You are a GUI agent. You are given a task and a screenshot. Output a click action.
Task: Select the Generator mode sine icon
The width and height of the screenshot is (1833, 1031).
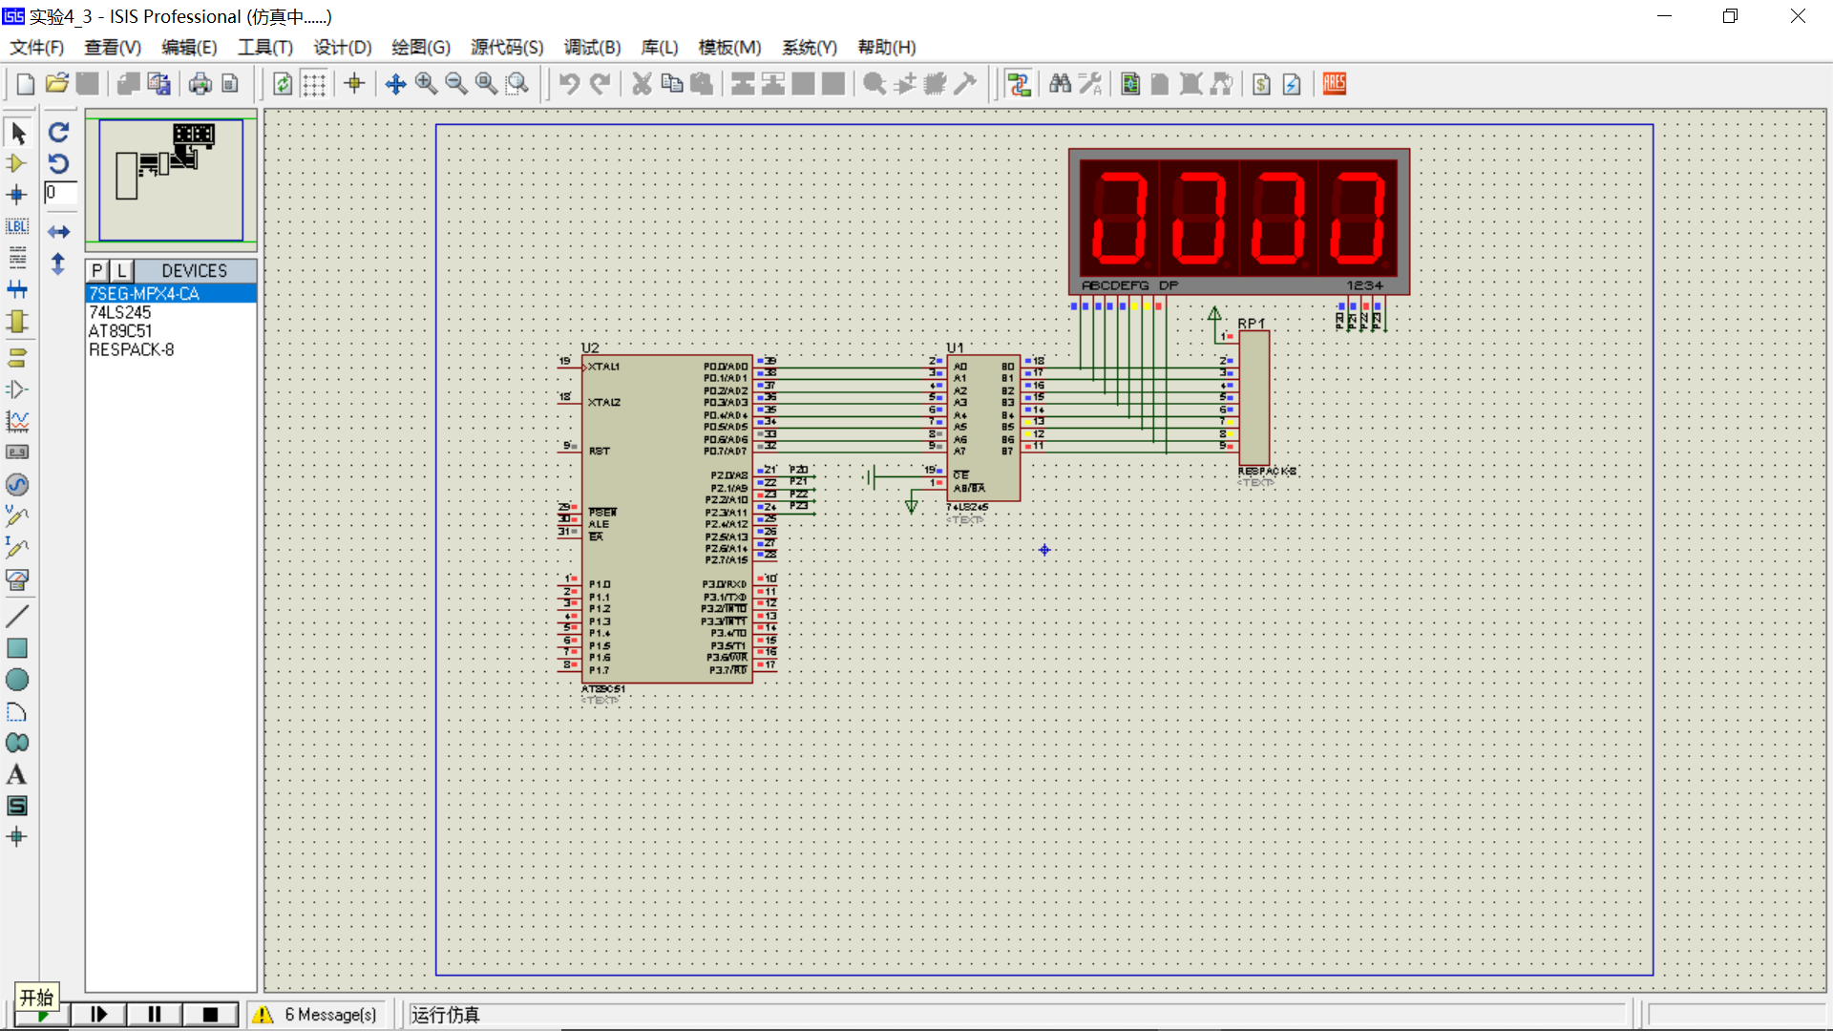(x=17, y=485)
